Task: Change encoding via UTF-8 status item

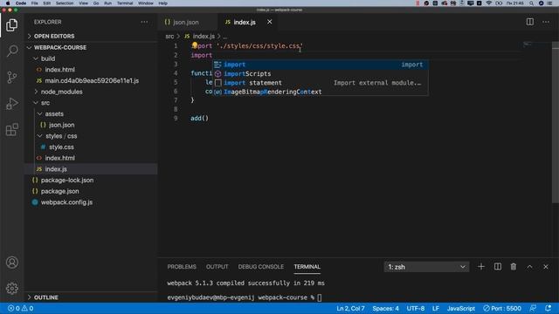Action: 416,308
